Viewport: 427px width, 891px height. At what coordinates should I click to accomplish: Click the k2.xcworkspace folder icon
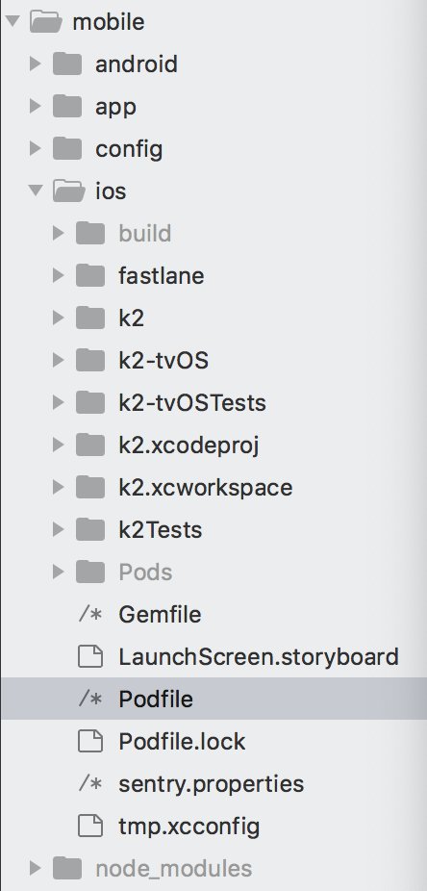pyautogui.click(x=89, y=487)
